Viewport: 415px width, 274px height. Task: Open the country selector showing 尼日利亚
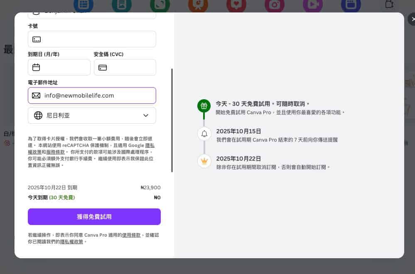pyautogui.click(x=92, y=115)
